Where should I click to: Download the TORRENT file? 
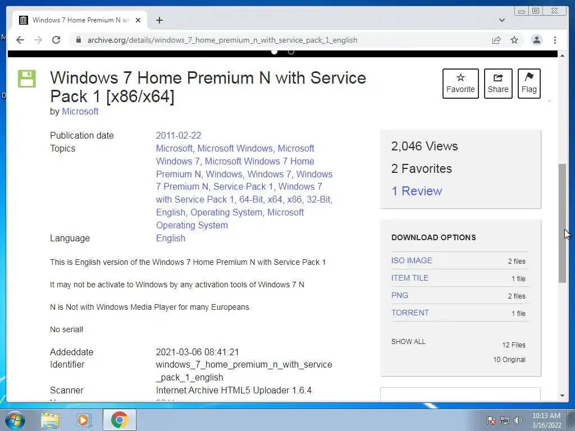[410, 313]
